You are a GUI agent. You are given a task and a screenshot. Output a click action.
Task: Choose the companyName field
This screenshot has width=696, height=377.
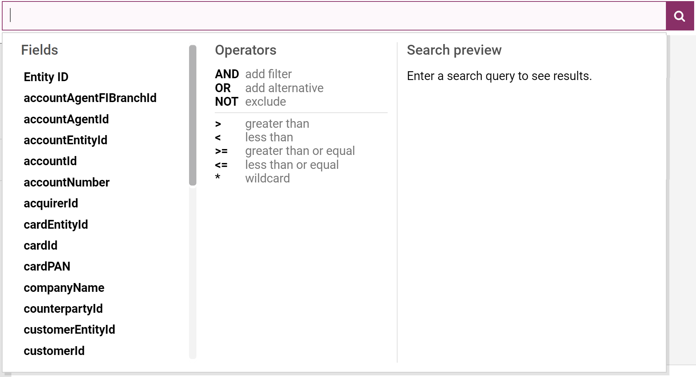click(x=64, y=288)
